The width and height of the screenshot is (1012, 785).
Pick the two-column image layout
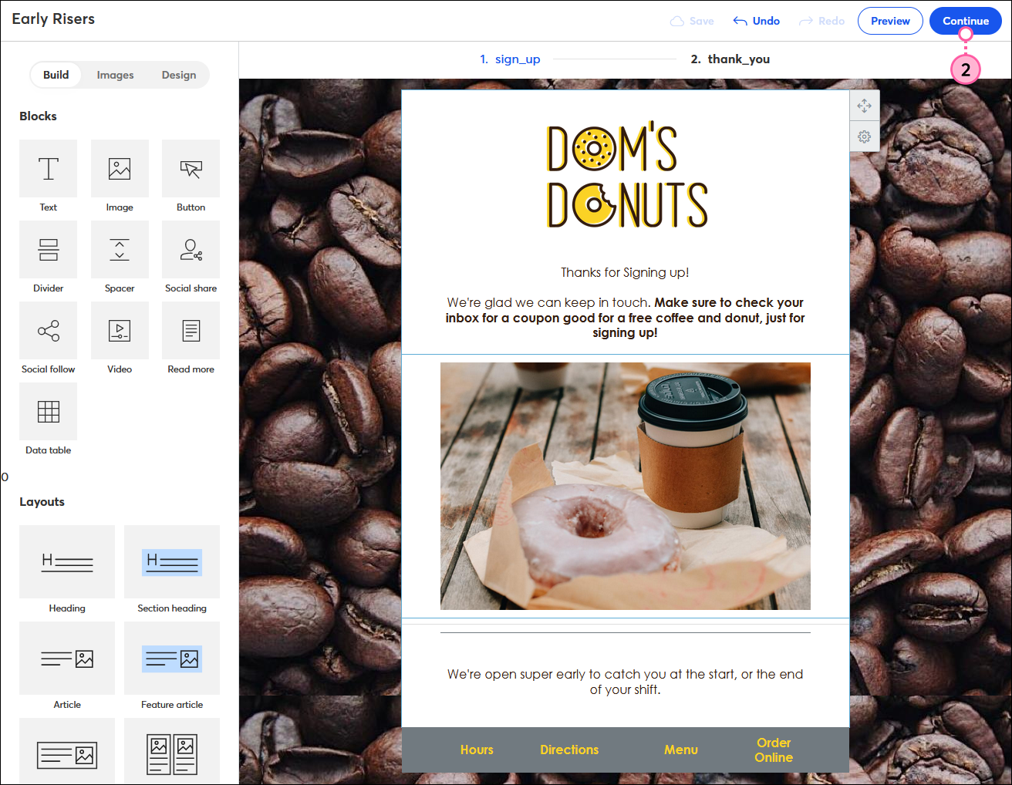(172, 752)
